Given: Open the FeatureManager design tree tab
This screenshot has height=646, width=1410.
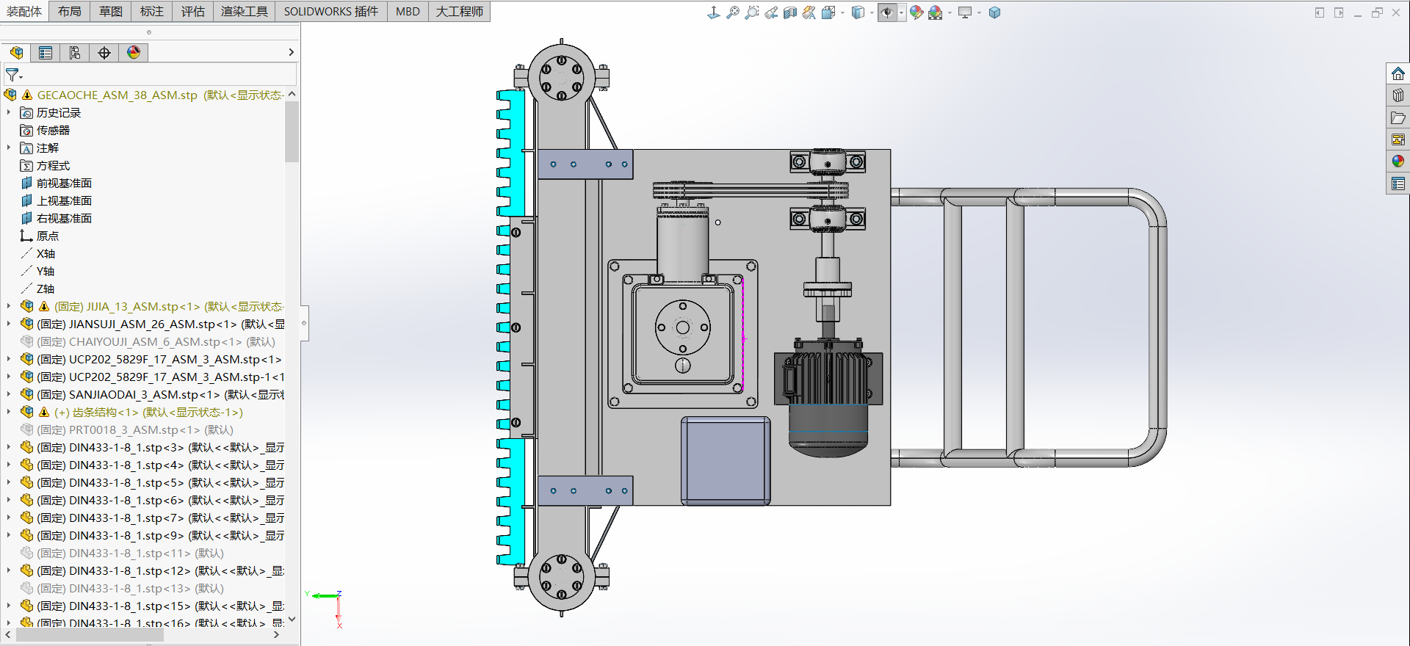Looking at the screenshot, I should (16, 53).
